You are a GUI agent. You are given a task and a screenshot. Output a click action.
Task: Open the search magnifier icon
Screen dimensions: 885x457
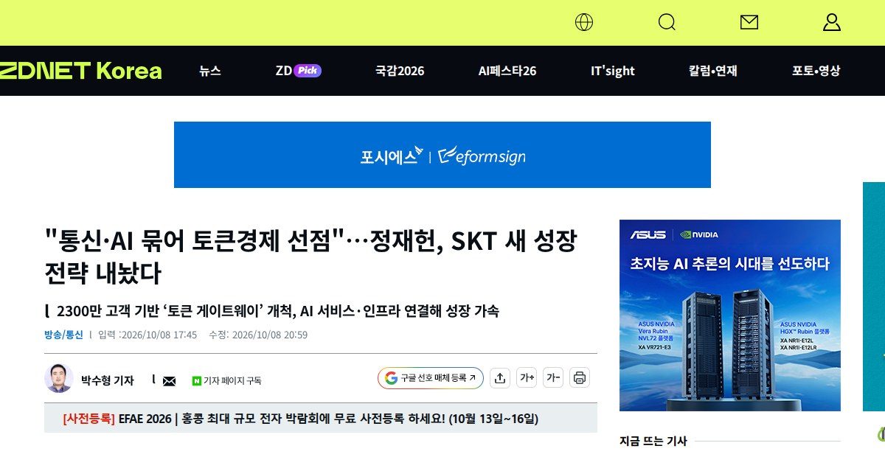[667, 22]
